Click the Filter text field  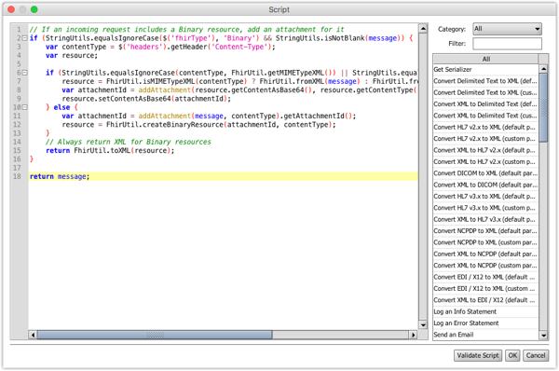pyautogui.click(x=507, y=44)
